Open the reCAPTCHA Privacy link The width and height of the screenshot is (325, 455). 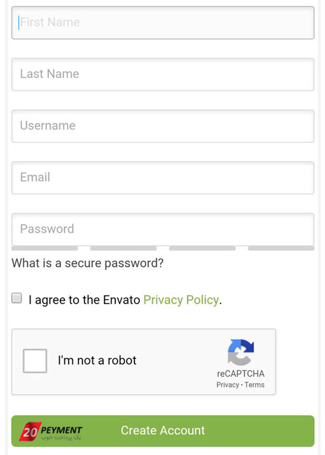coord(227,385)
